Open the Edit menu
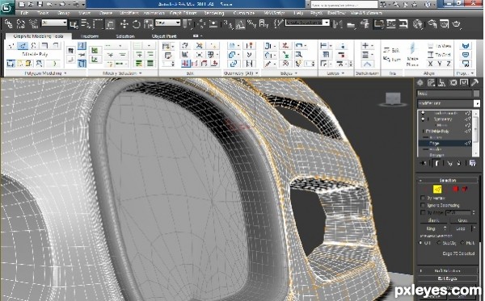Viewport: 485px width, 301px height. [x=25, y=13]
